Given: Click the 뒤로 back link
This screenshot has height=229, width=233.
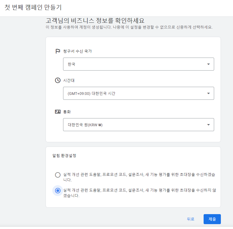Looking at the screenshot, I should coord(191,219).
